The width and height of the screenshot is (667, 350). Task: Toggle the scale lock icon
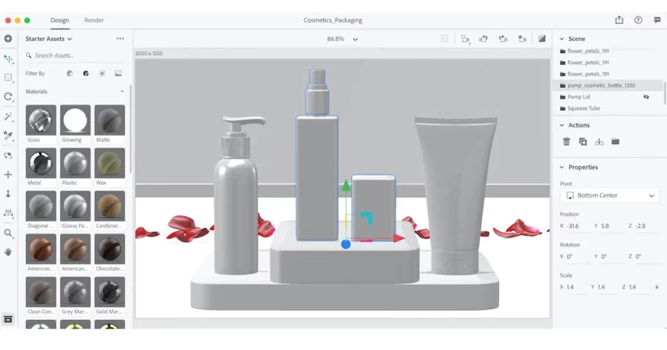pyautogui.click(x=657, y=287)
